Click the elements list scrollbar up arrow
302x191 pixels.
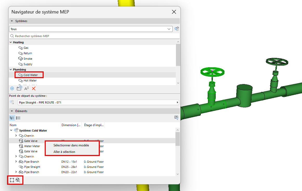pos(178,130)
